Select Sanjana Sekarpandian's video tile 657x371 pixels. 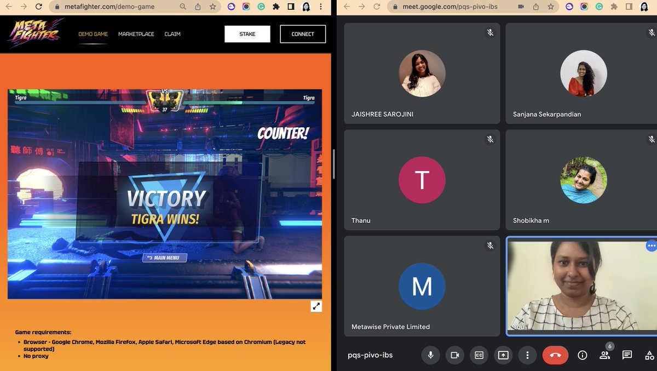pyautogui.click(x=581, y=73)
